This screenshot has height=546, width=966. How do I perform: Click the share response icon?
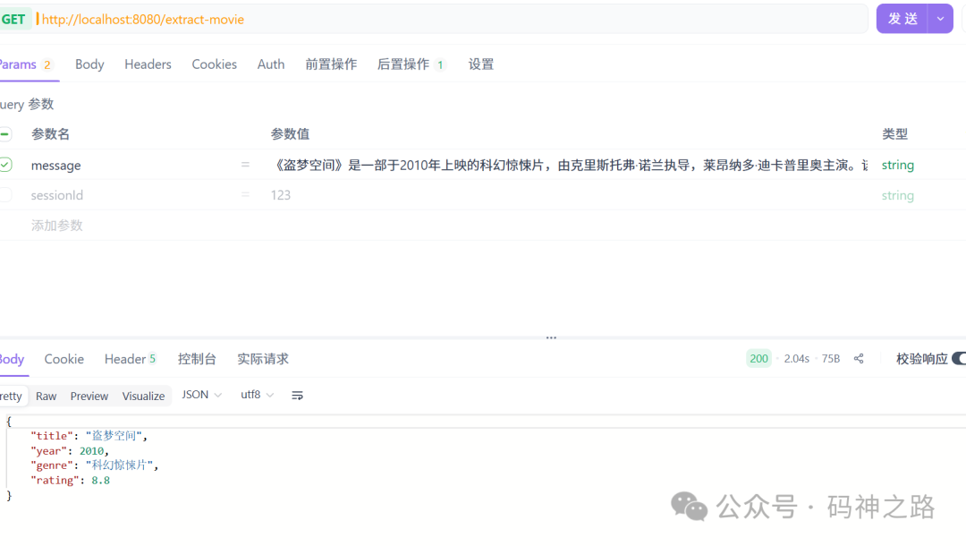858,358
